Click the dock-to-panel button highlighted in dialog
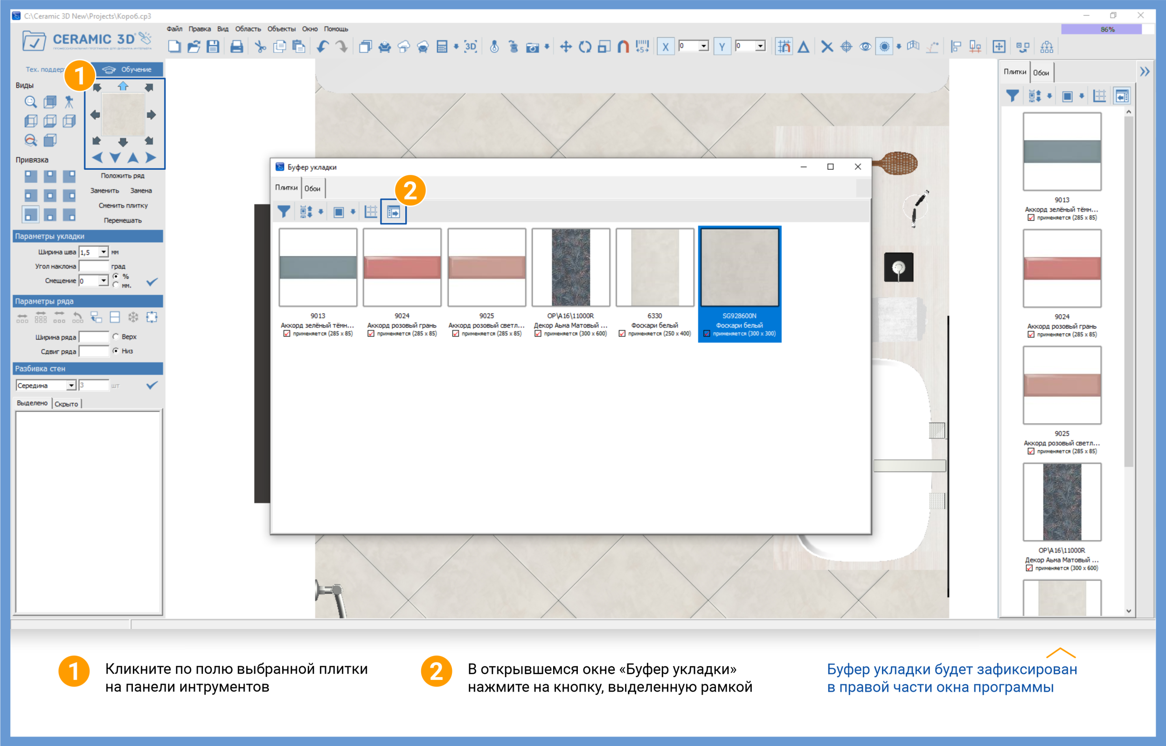This screenshot has height=746, width=1166. (x=393, y=212)
